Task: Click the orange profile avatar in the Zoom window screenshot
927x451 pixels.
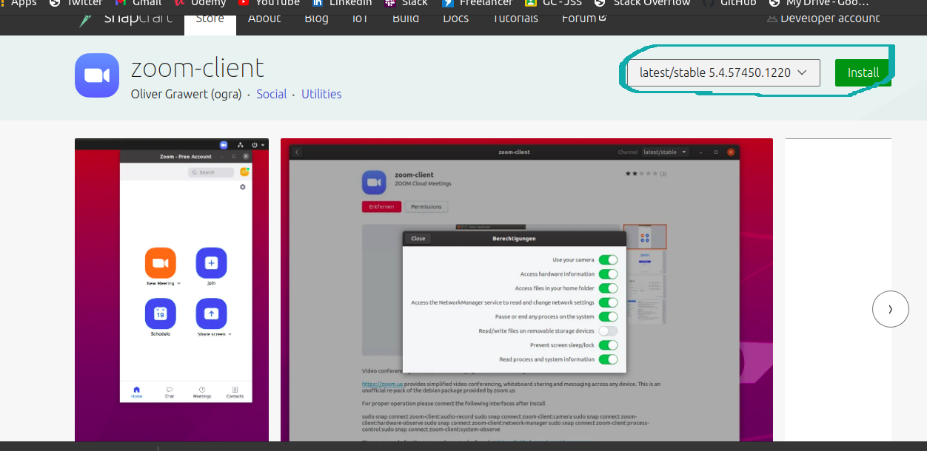Action: (244, 172)
